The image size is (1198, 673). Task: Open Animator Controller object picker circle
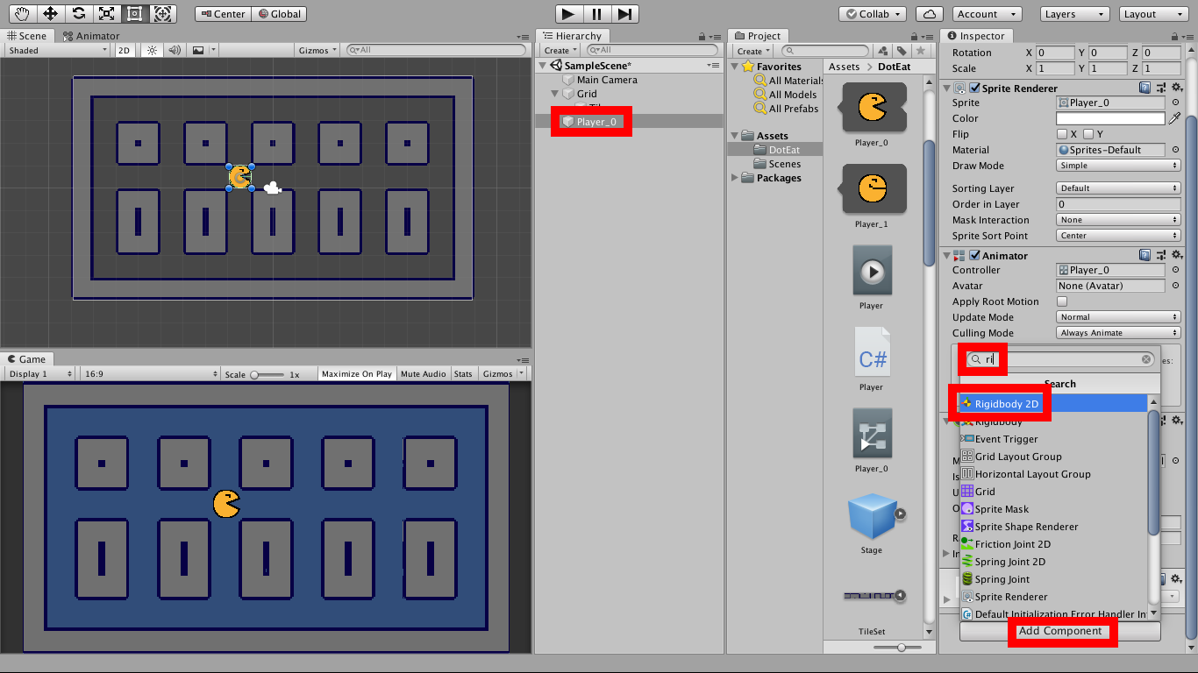[x=1175, y=270]
